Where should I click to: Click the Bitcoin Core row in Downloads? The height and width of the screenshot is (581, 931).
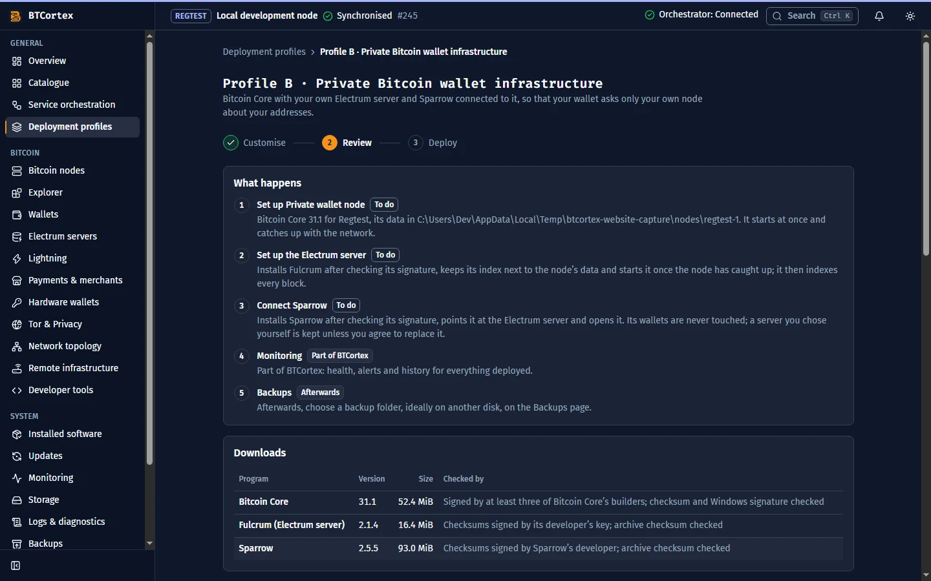pos(538,502)
